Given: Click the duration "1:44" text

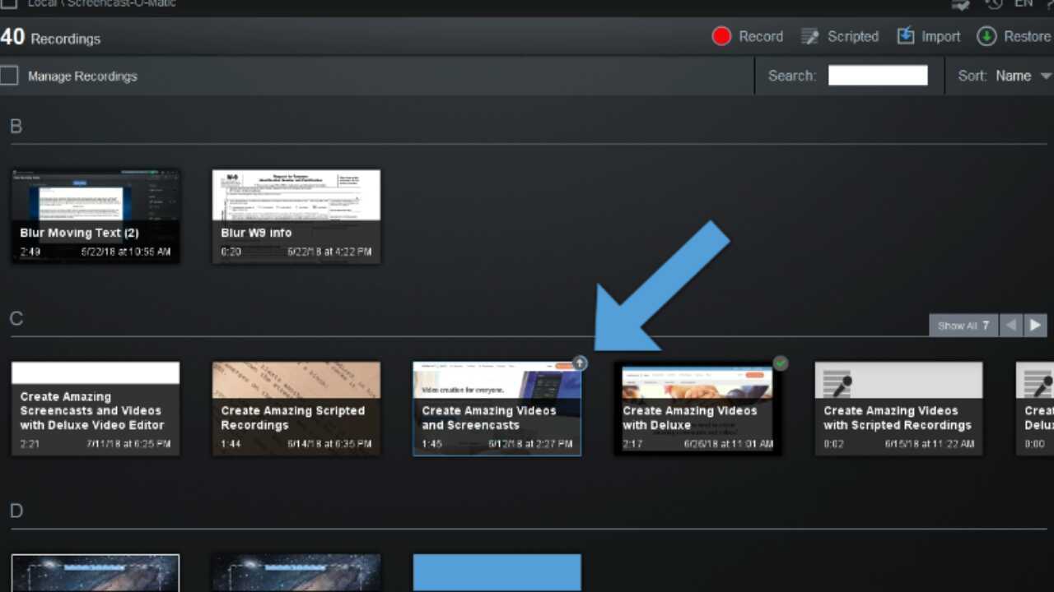Looking at the screenshot, I should coord(231,444).
